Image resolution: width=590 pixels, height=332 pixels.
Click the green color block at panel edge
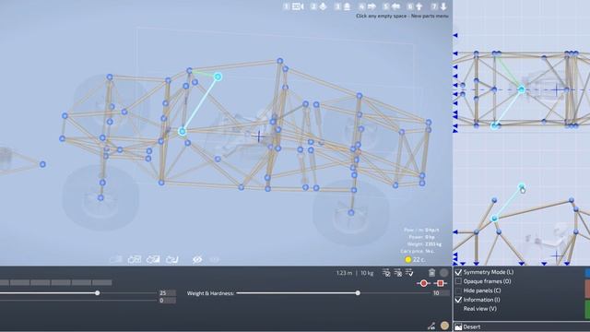587,310
